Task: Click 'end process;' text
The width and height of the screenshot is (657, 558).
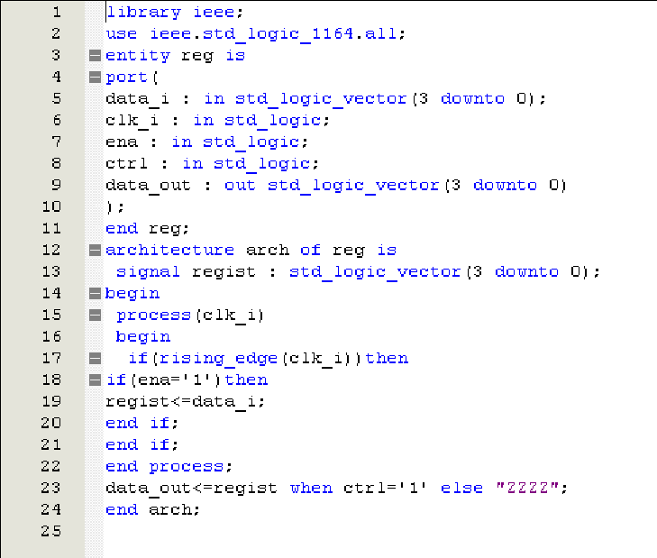Action: coord(169,467)
